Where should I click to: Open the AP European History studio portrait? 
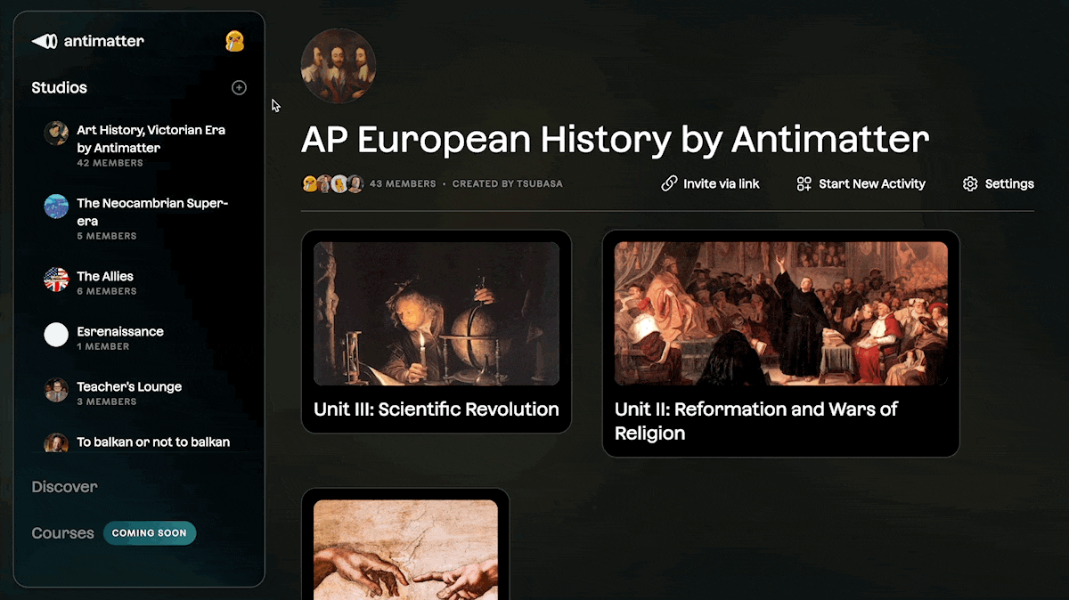point(339,66)
